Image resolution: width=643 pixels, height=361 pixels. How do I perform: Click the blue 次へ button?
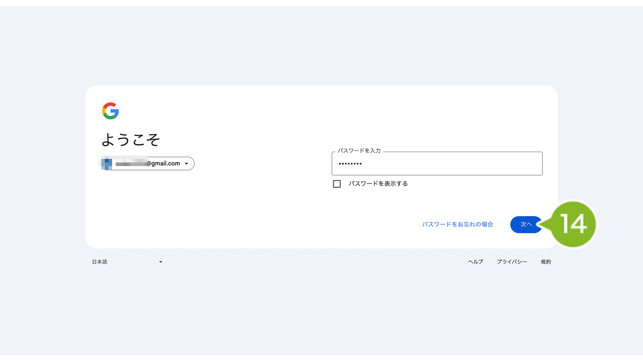point(526,225)
